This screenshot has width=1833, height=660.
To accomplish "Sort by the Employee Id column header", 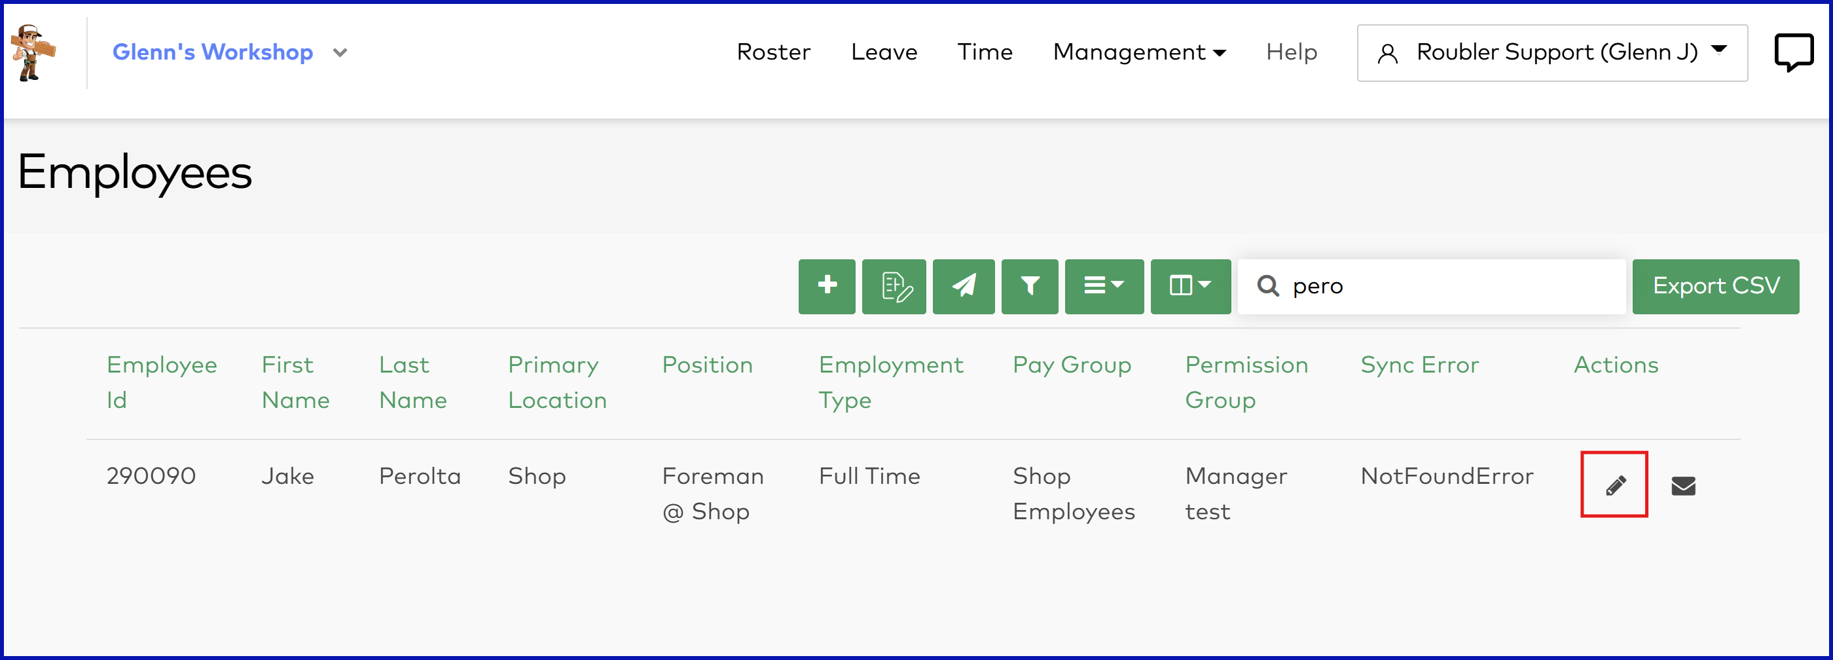I will 162,382.
